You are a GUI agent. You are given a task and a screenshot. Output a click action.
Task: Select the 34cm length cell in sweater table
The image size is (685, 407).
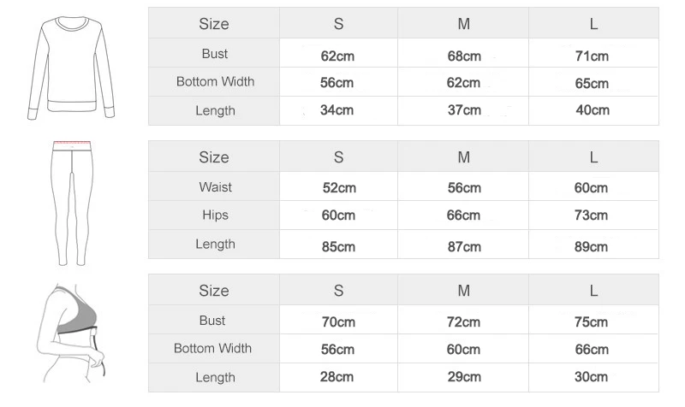(x=338, y=110)
